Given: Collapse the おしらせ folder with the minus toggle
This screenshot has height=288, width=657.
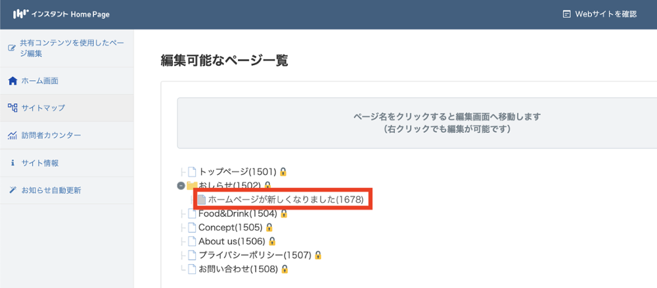Looking at the screenshot, I should [x=181, y=186].
